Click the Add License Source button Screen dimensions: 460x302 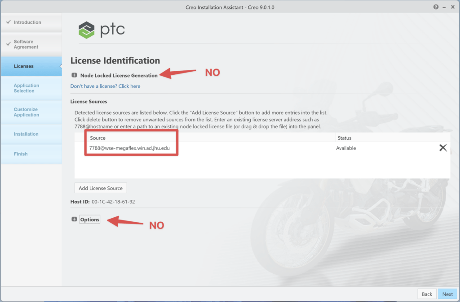click(x=101, y=188)
